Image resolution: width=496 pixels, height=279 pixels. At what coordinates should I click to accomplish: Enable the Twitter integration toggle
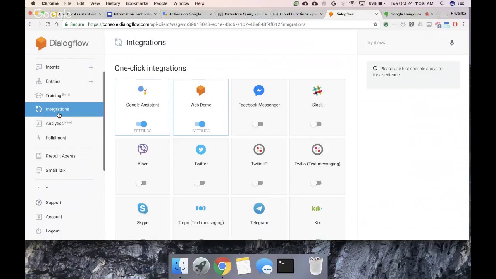tap(200, 183)
